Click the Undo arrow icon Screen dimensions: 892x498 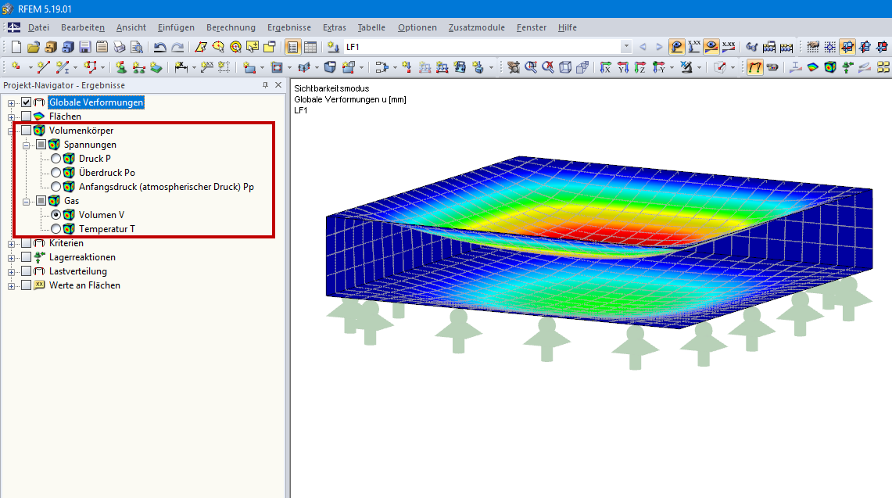pos(159,47)
